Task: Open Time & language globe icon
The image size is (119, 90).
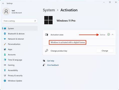Action: coord(5,60)
